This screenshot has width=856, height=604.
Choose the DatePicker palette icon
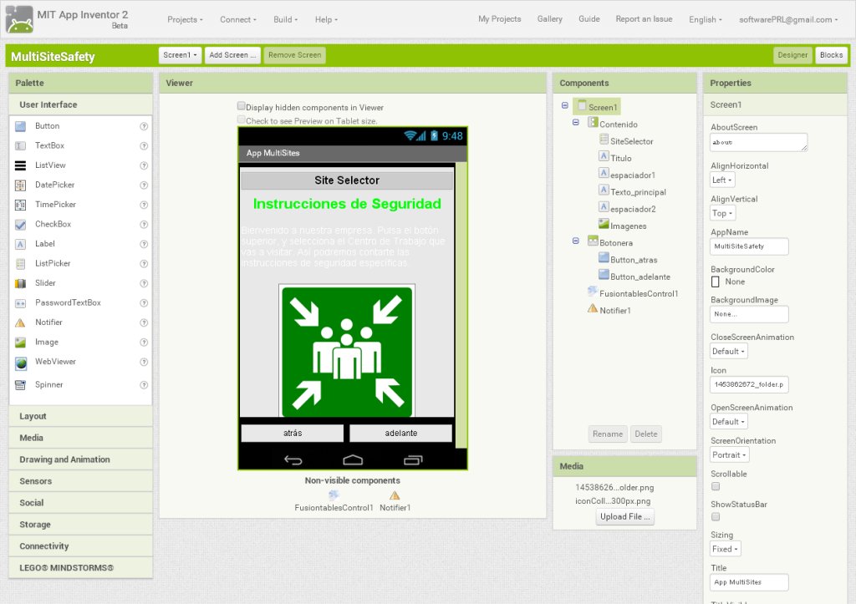[x=20, y=185]
